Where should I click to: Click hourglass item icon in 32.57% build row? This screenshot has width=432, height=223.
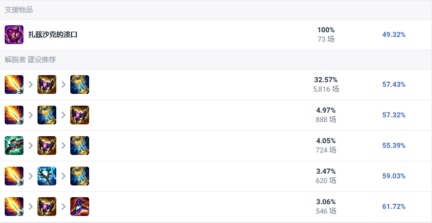tap(80, 85)
